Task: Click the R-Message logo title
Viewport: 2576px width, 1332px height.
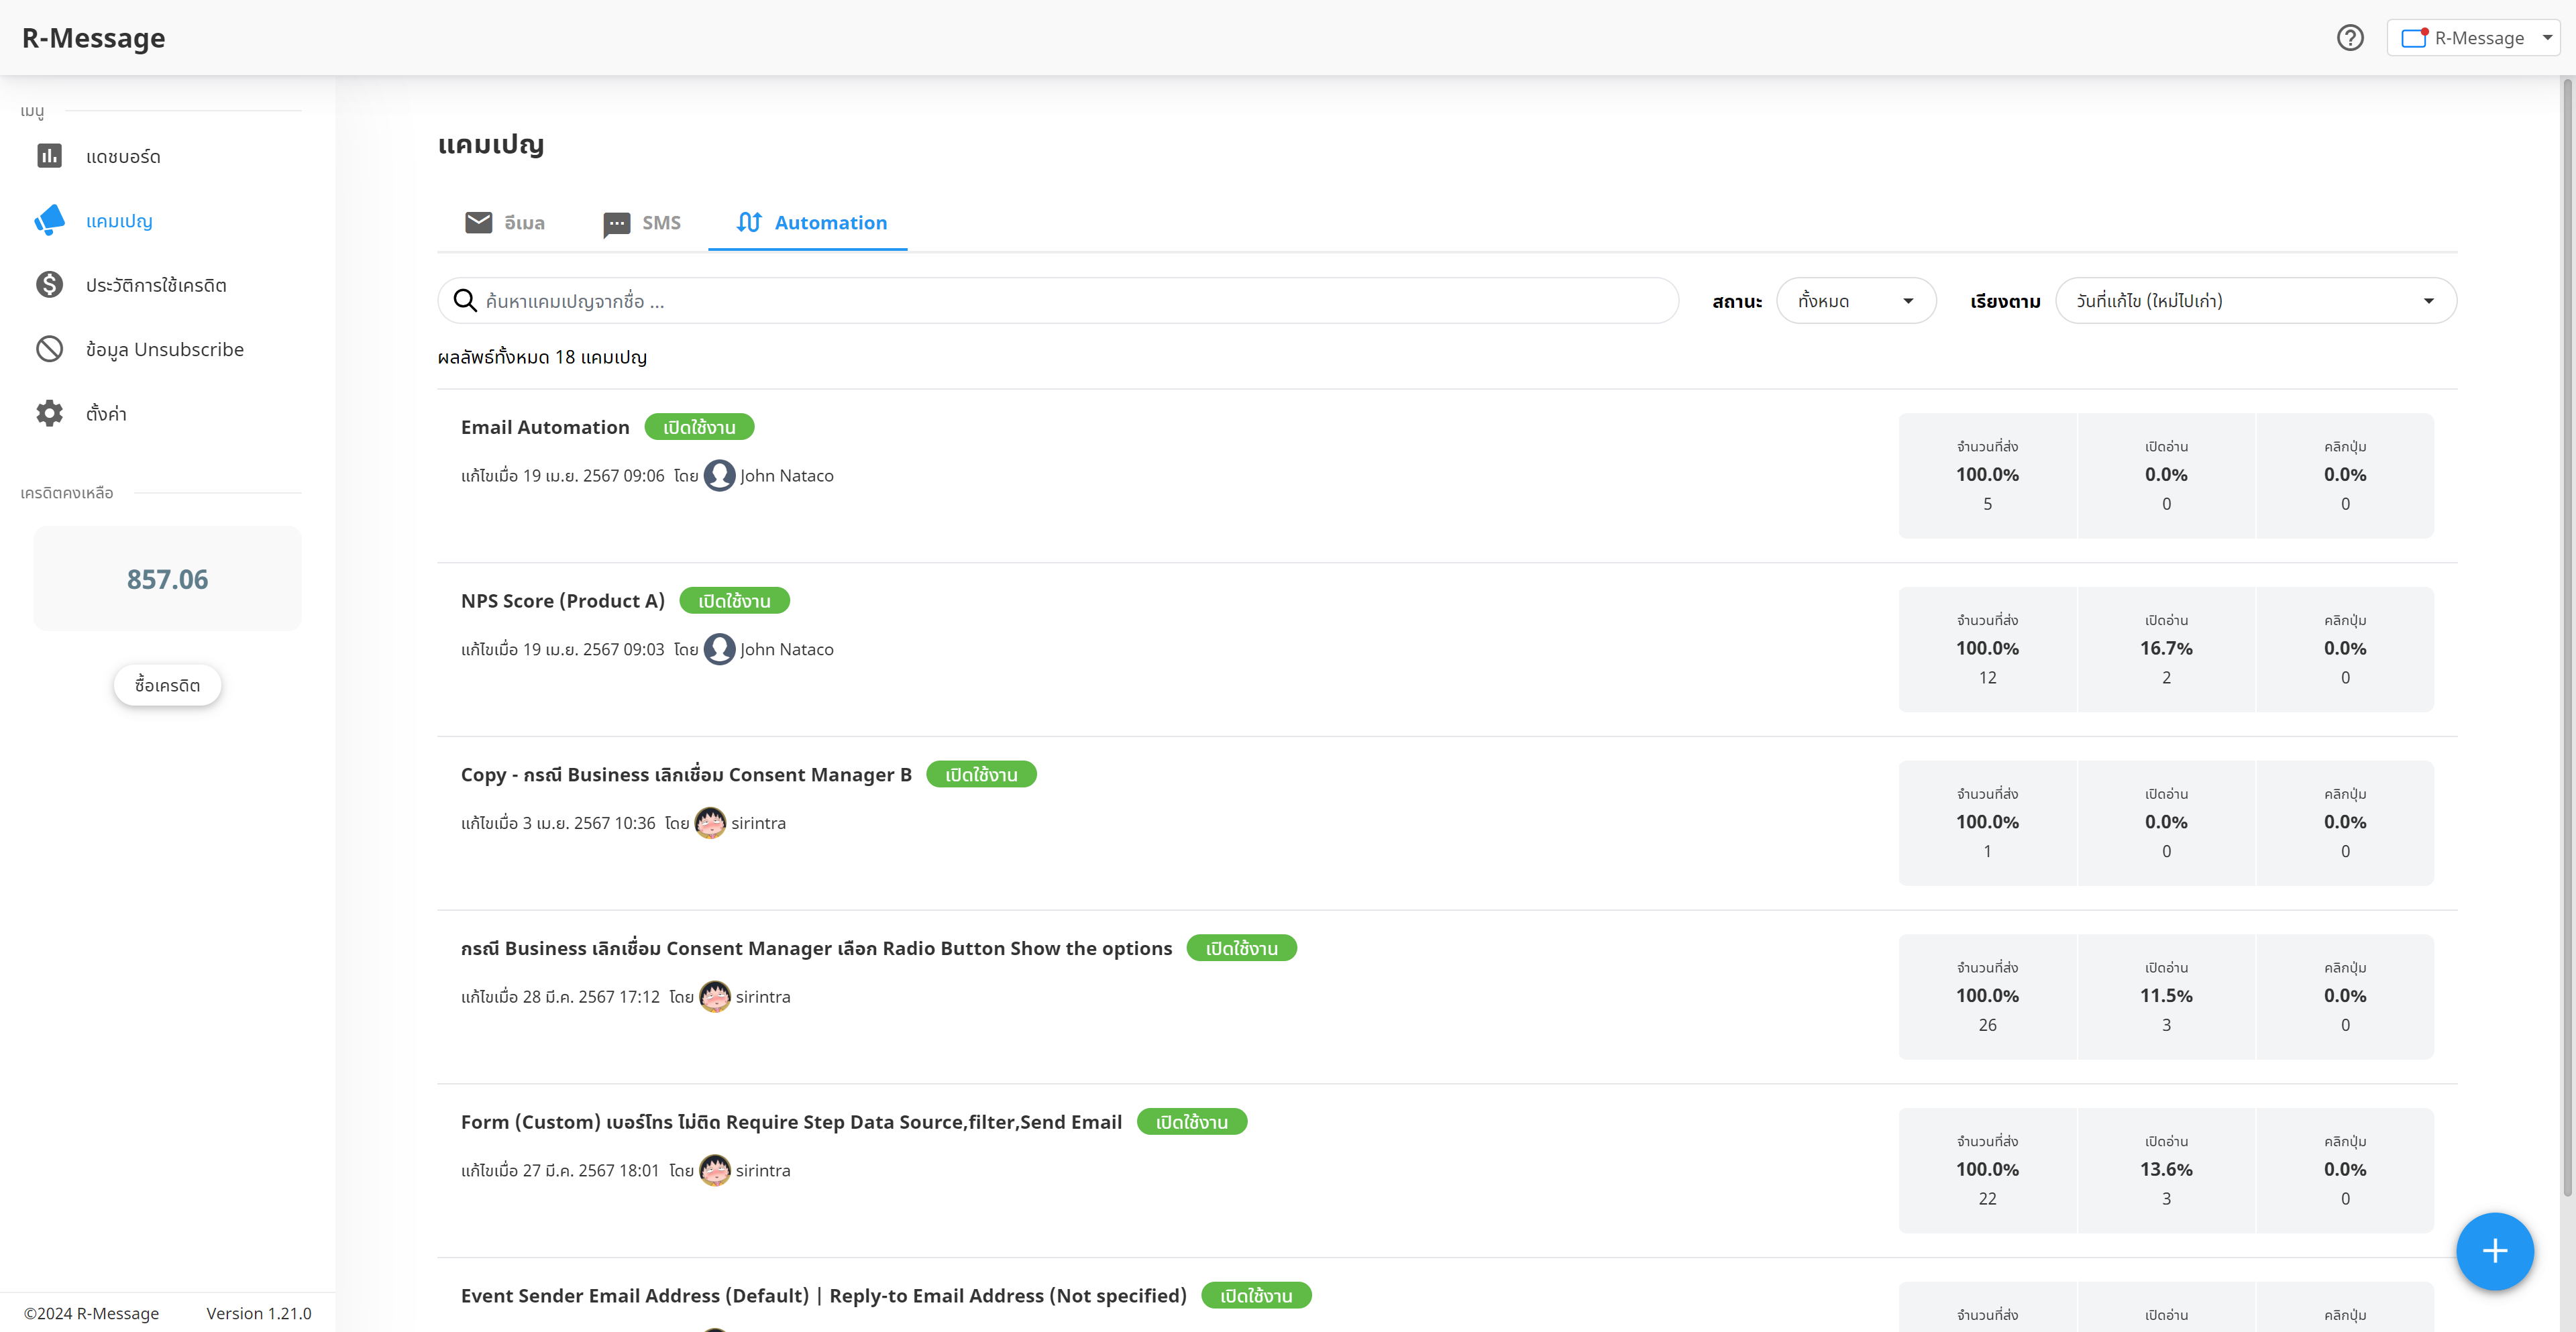Action: coord(94,38)
